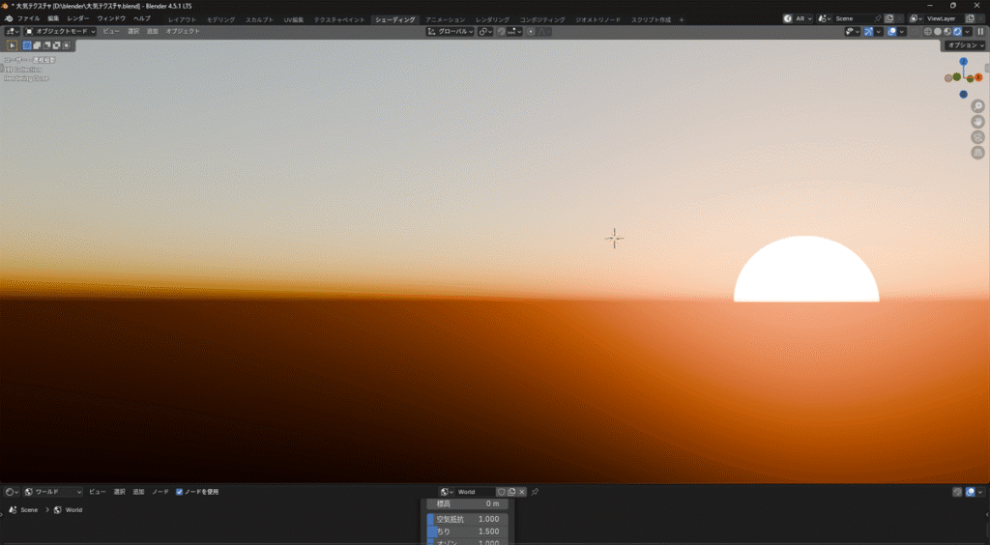Choose the Set new selection mode icon
The width and height of the screenshot is (990, 545).
pyautogui.click(x=27, y=45)
